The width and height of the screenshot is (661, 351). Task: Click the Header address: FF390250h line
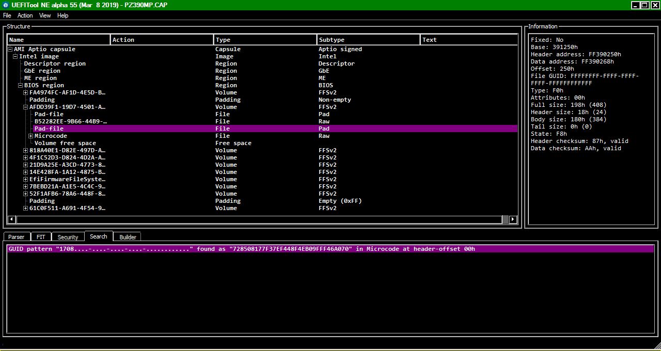click(576, 54)
